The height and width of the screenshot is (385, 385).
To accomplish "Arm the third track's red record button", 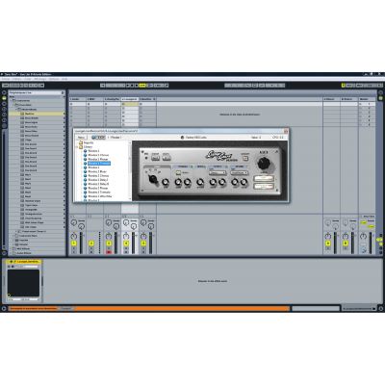I will 109,252.
